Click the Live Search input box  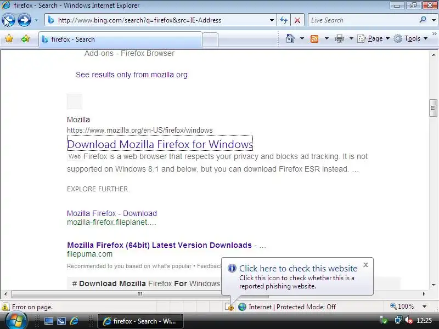click(363, 20)
